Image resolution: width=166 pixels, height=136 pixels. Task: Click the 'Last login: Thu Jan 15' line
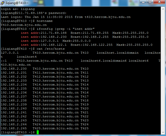(x=66, y=17)
